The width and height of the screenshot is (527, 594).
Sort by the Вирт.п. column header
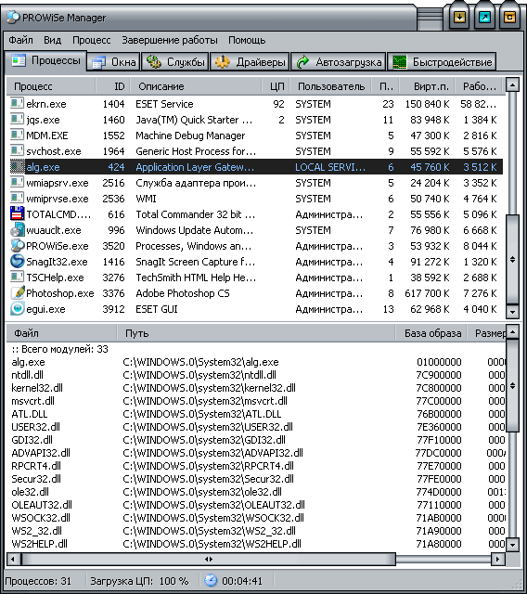(x=428, y=86)
